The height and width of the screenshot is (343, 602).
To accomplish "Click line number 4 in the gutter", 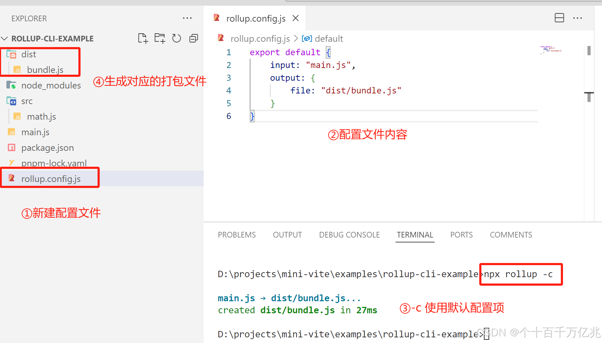I will point(229,91).
